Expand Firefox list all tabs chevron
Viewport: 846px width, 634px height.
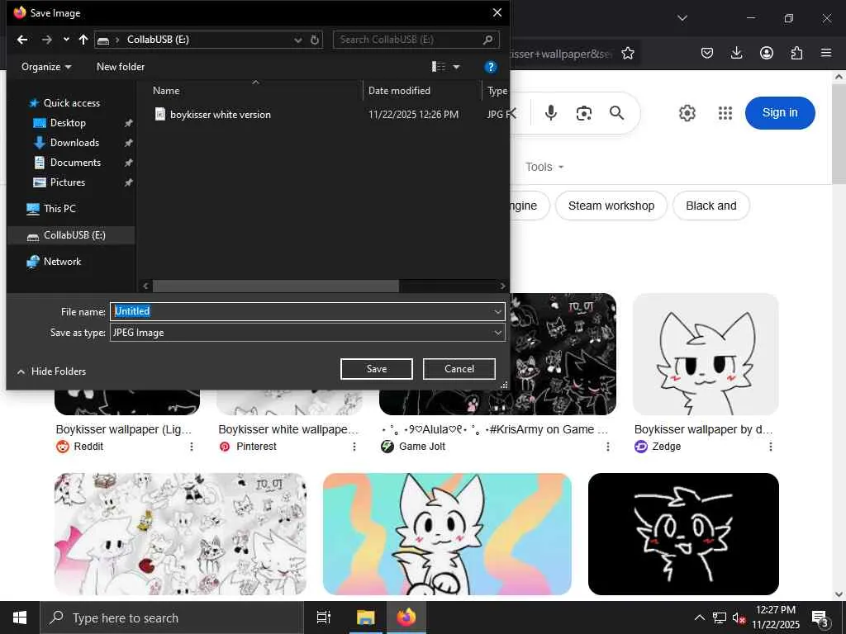[x=682, y=18]
